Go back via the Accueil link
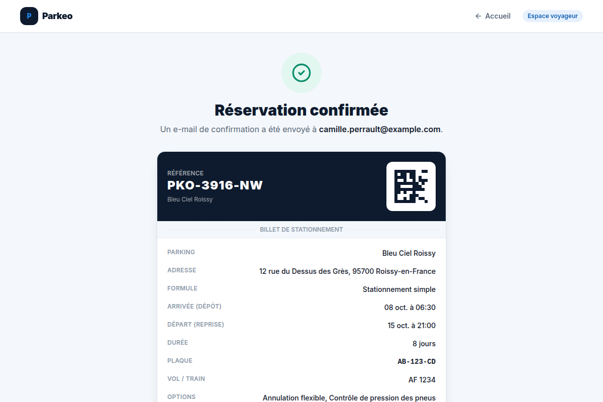 click(492, 16)
